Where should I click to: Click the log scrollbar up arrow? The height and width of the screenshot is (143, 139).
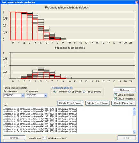pyautogui.click(x=134, y=109)
